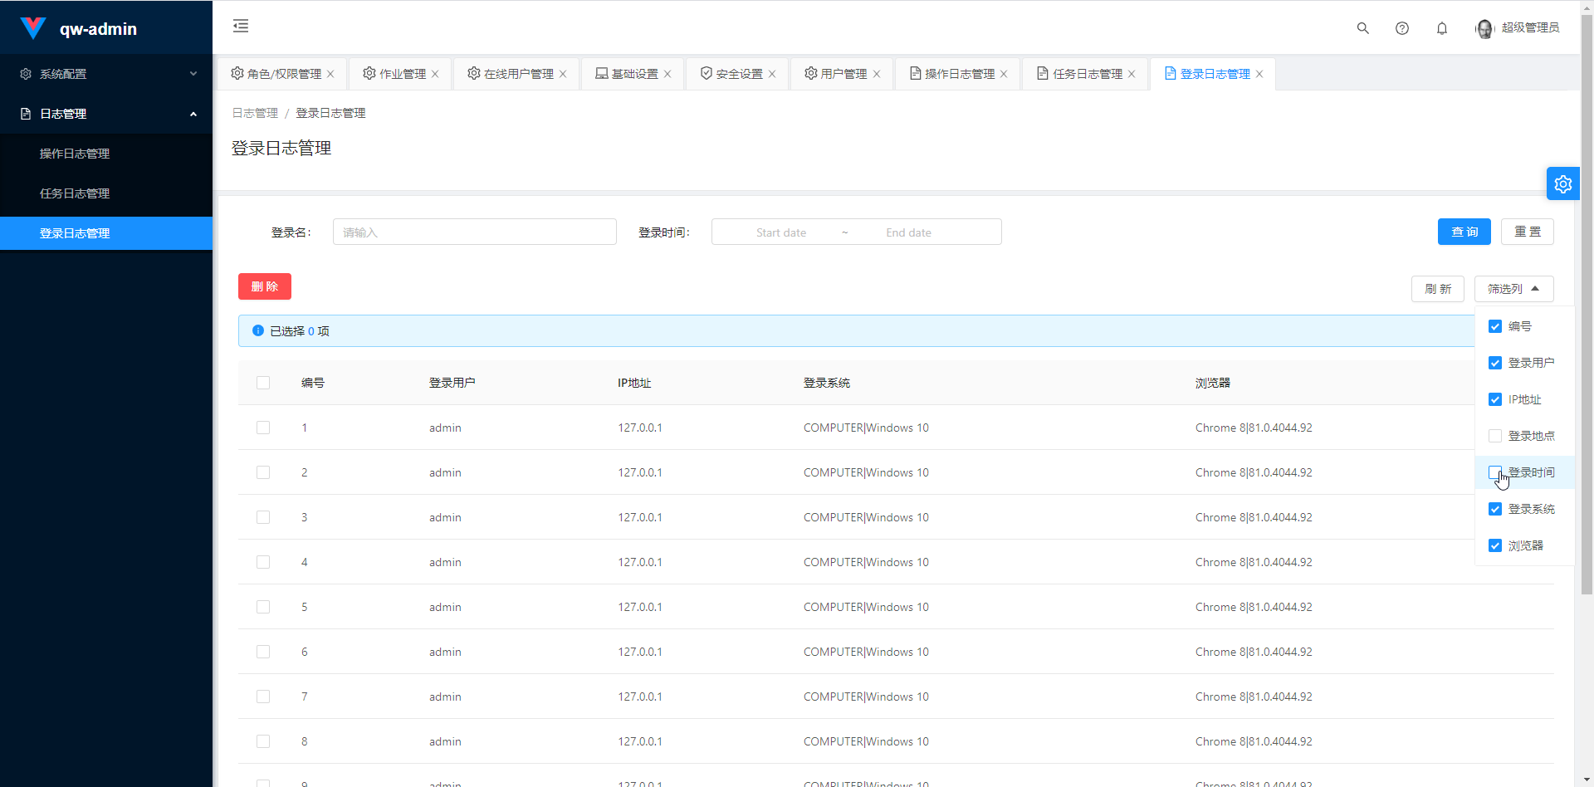
Task: Check the select-all checkbox in table header
Action: point(263,383)
